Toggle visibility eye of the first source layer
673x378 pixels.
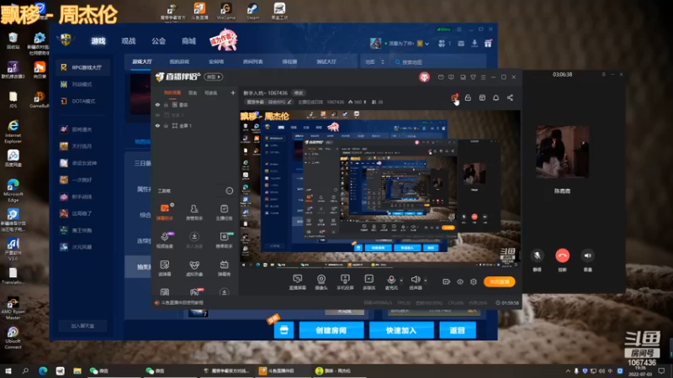click(x=157, y=104)
